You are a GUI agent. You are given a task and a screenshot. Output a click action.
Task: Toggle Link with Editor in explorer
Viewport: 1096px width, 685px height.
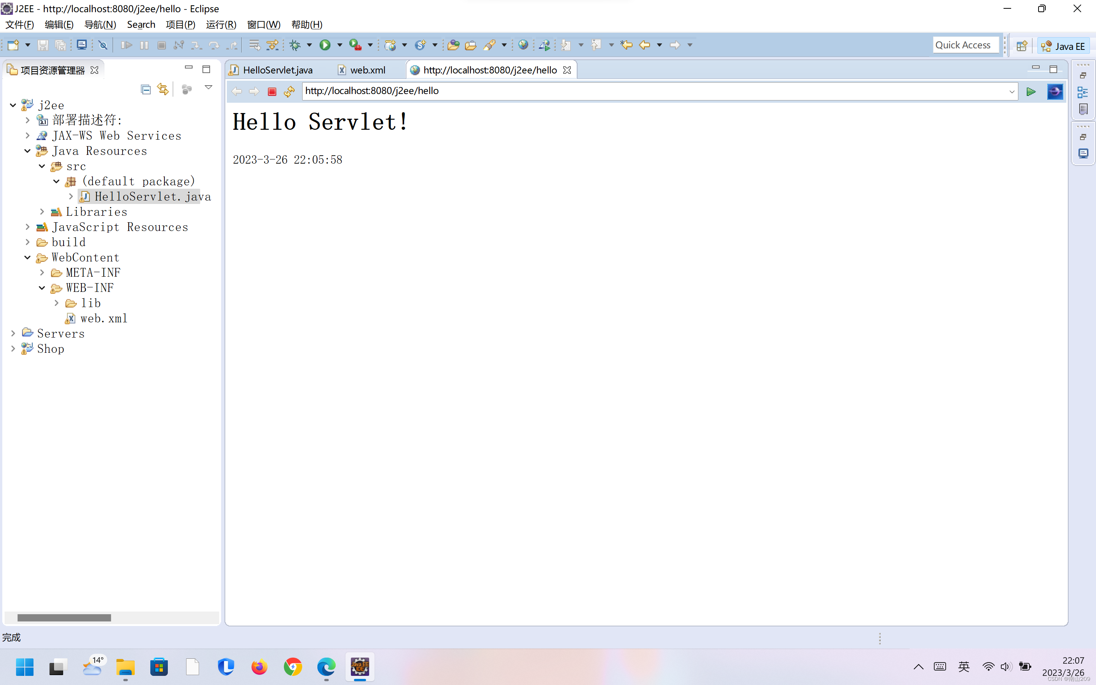162,89
